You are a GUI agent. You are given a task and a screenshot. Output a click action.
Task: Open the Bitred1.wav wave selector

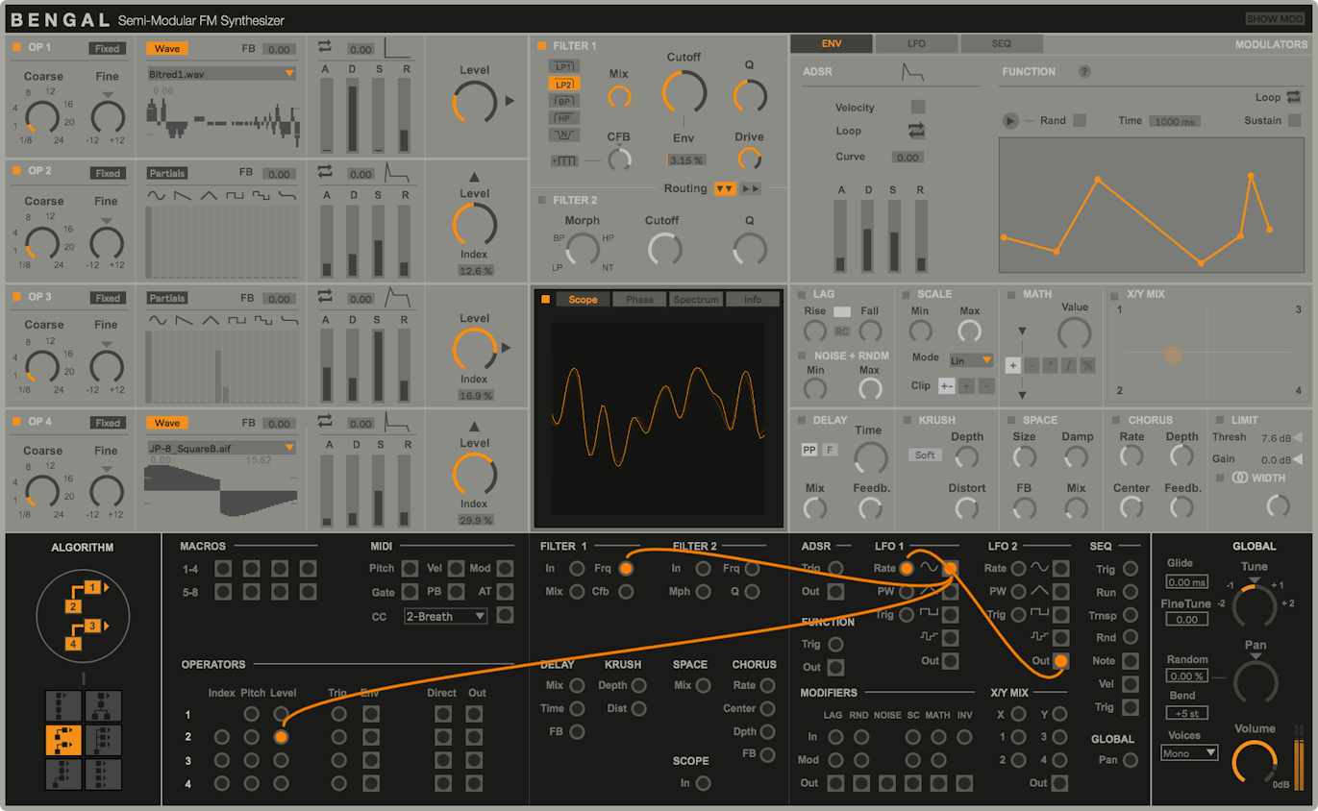coord(220,73)
